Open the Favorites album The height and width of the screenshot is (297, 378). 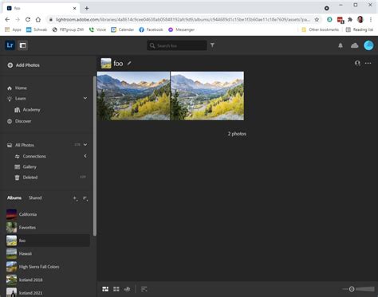tap(48, 227)
